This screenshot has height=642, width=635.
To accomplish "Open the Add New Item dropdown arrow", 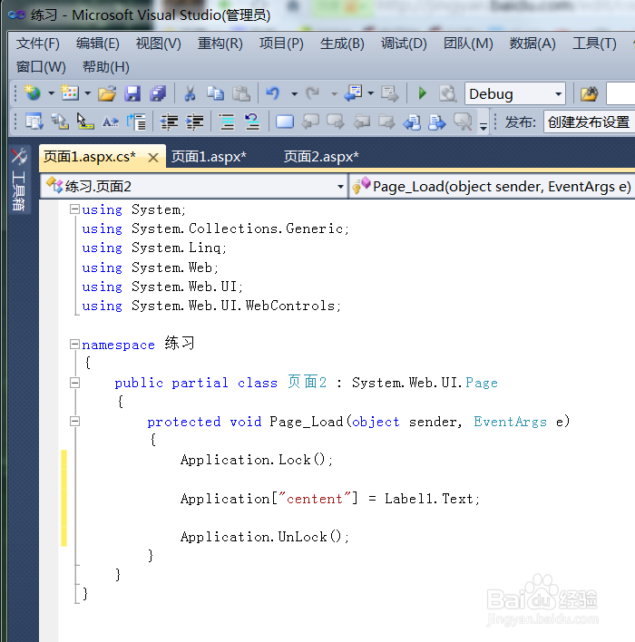I will 88,93.
